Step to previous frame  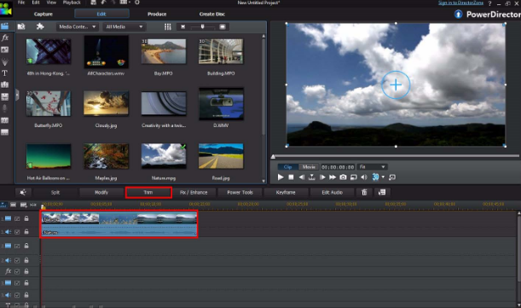(301, 177)
